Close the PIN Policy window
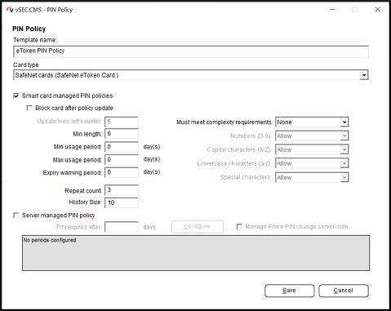The height and width of the screenshot is (311, 391). coord(378,10)
